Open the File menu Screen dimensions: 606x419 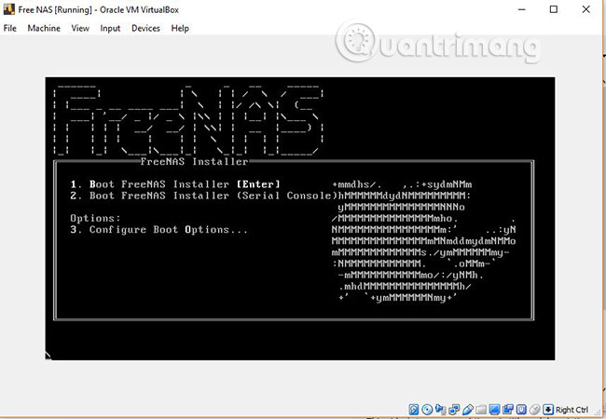[x=9, y=28]
